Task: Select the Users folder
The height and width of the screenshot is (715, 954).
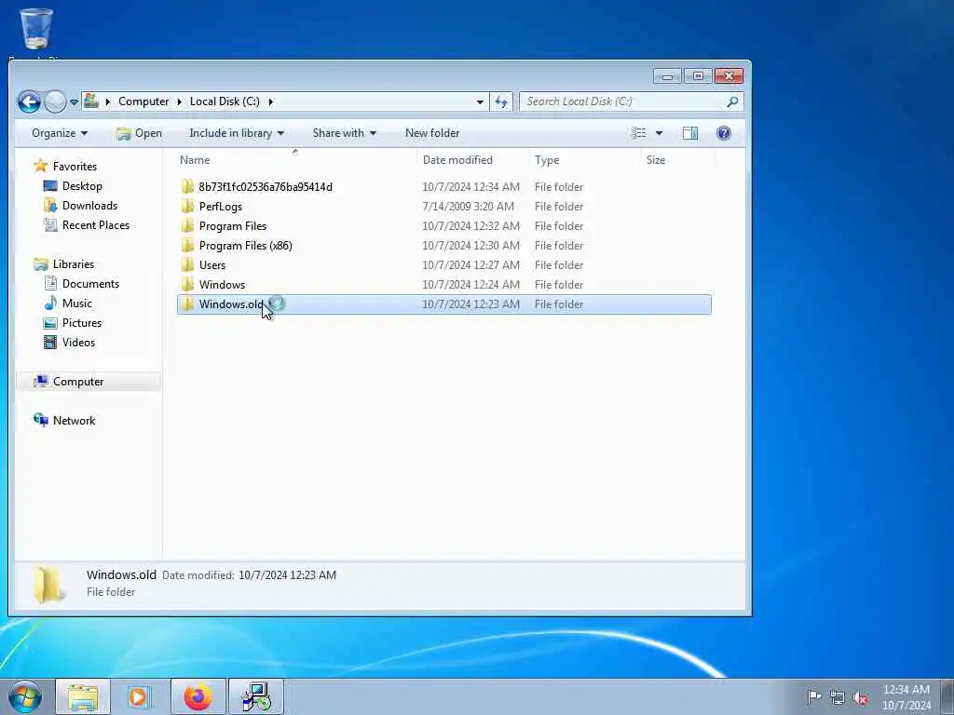Action: point(211,265)
